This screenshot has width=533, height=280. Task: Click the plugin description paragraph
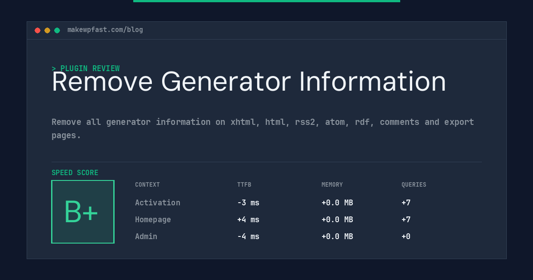pyautogui.click(x=263, y=128)
